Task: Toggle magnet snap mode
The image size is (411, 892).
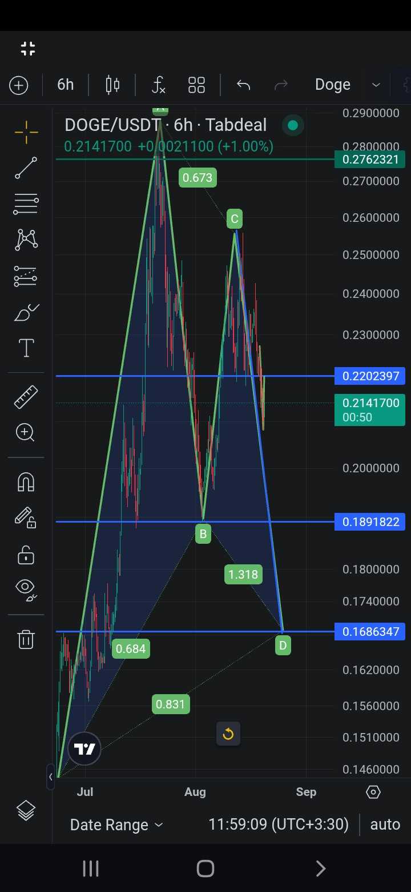Action: click(26, 482)
